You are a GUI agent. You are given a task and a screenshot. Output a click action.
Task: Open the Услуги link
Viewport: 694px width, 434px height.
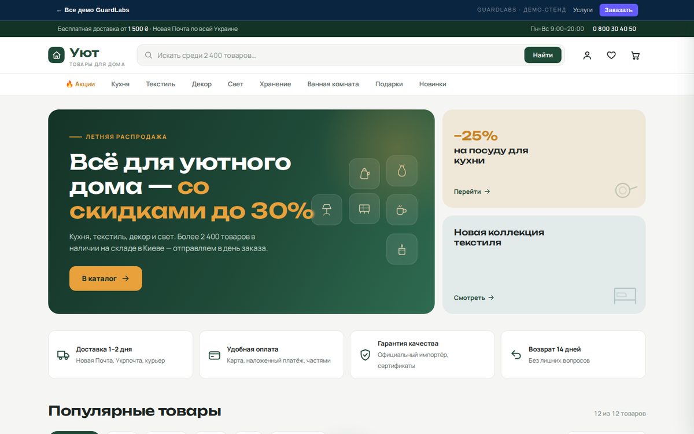[x=583, y=10]
